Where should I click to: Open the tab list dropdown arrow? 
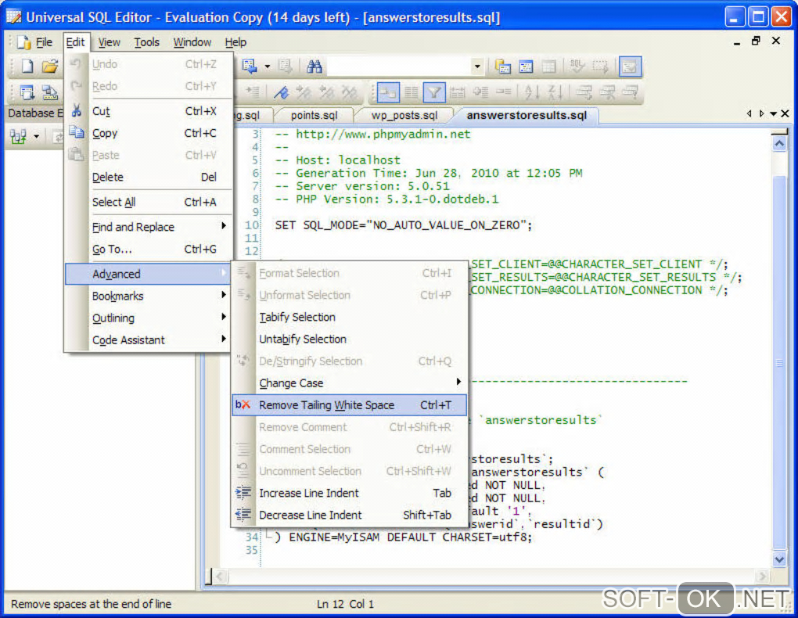pyautogui.click(x=773, y=114)
